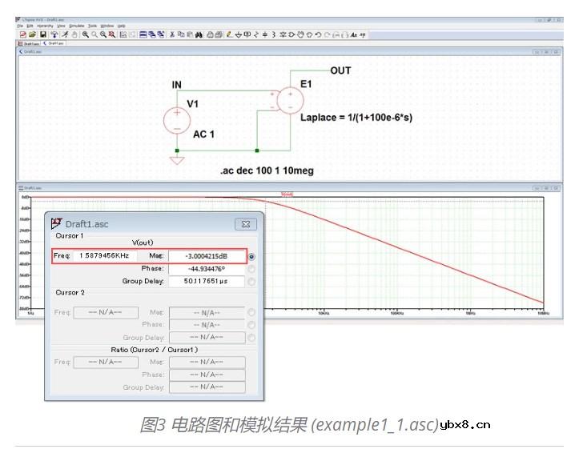The image size is (583, 449).
Task: Select Cursor 1 Group Delay radio button
Action: pos(251,282)
